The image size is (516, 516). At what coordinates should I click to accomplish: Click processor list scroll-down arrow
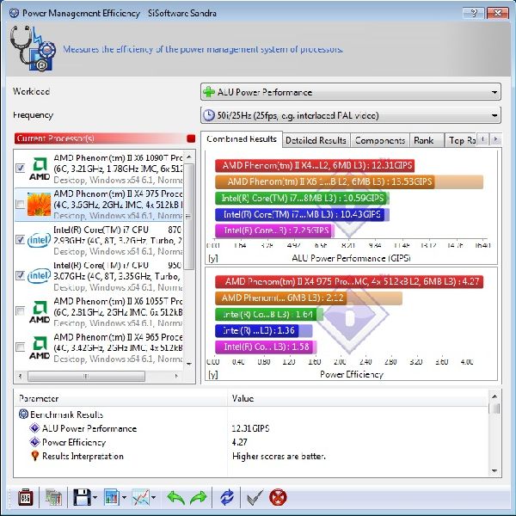point(189,364)
